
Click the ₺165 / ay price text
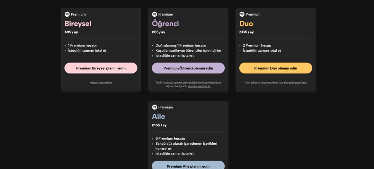[159, 125]
